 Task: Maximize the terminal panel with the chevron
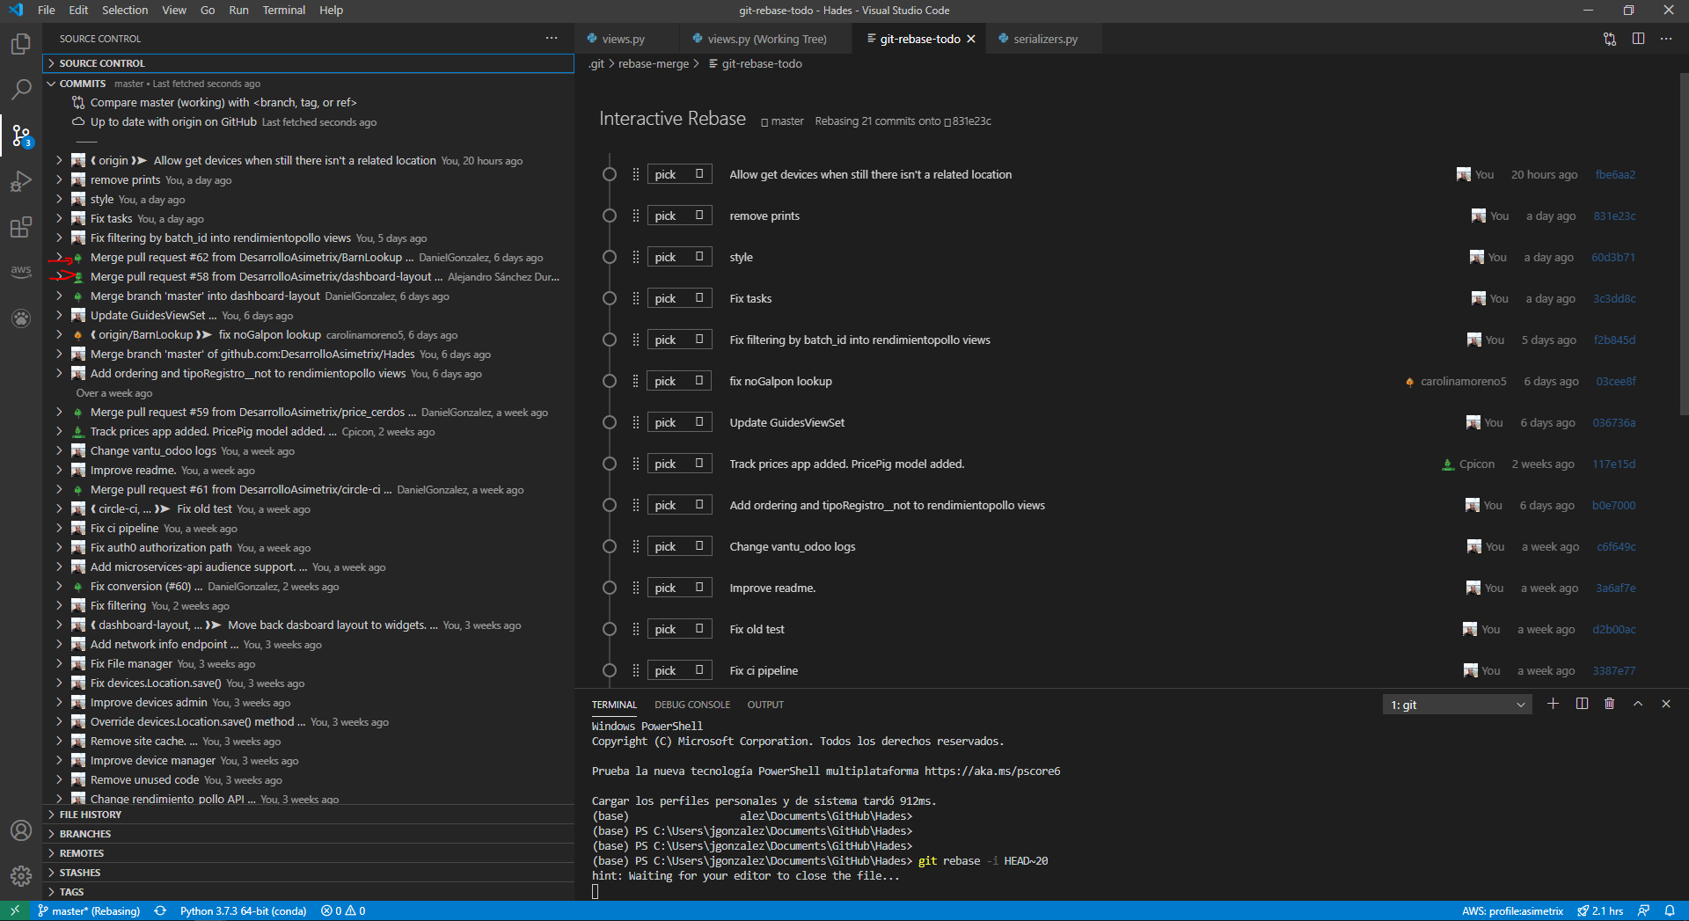[x=1638, y=704]
